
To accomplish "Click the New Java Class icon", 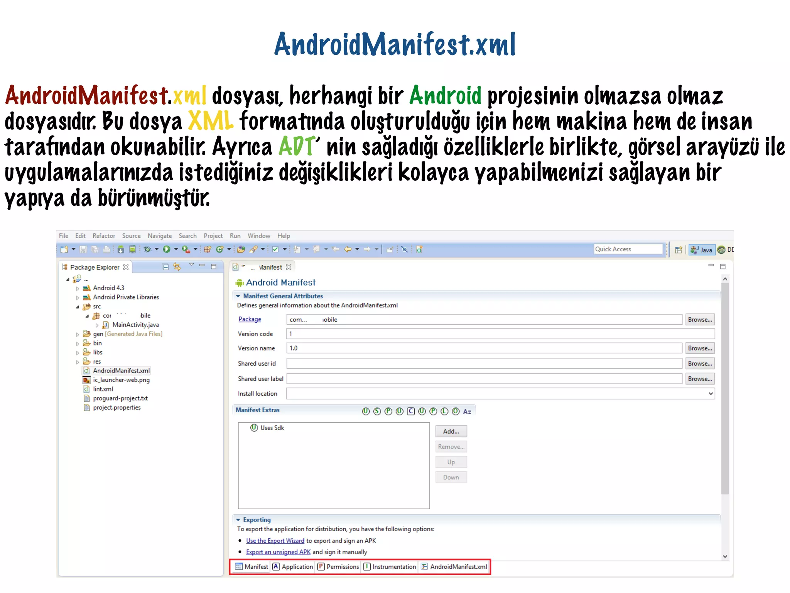I will tap(220, 249).
